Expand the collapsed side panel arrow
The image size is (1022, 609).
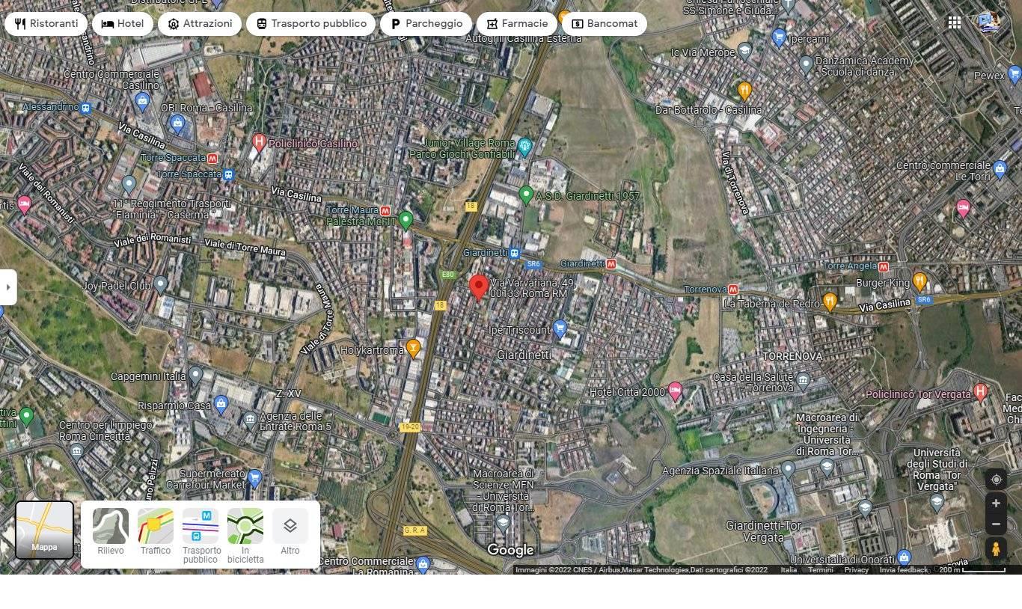[x=7, y=287]
